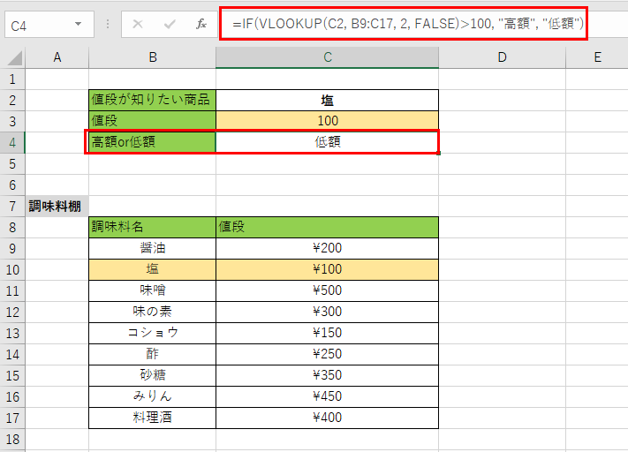This screenshot has width=628, height=452.
Task: Click the Name Box showing C4
Action: pos(49,25)
